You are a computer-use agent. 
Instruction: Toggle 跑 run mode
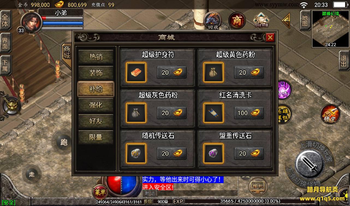(64, 142)
